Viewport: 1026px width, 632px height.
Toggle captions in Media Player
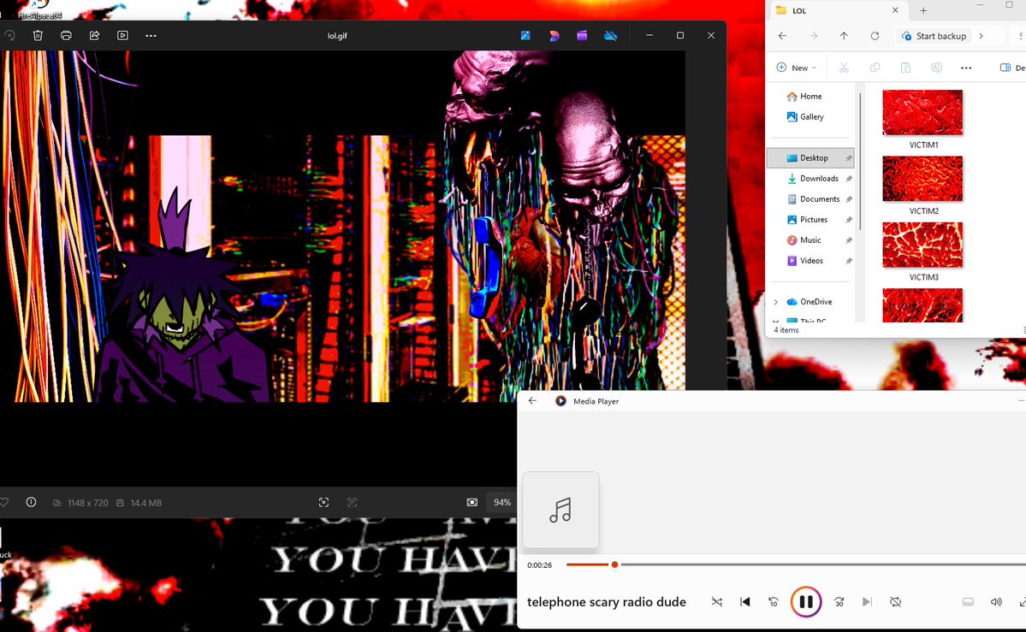click(968, 602)
